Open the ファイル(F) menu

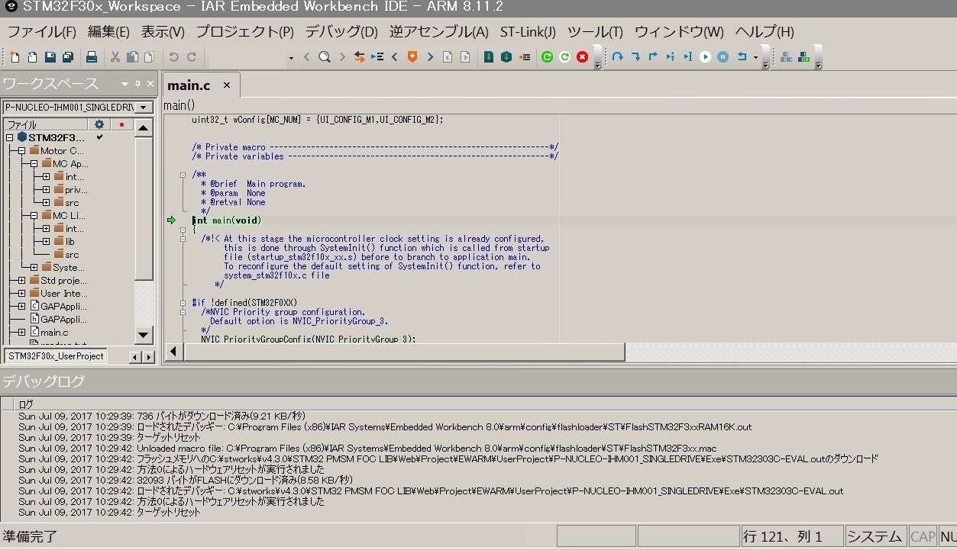tap(42, 32)
